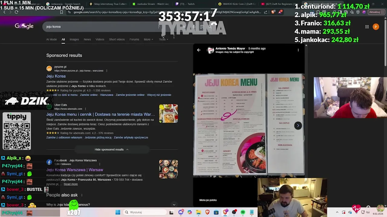Show hidden system tray icons chevron

point(337,212)
